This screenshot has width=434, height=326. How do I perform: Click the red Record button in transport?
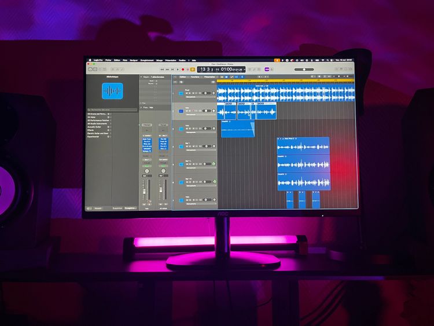point(183,69)
